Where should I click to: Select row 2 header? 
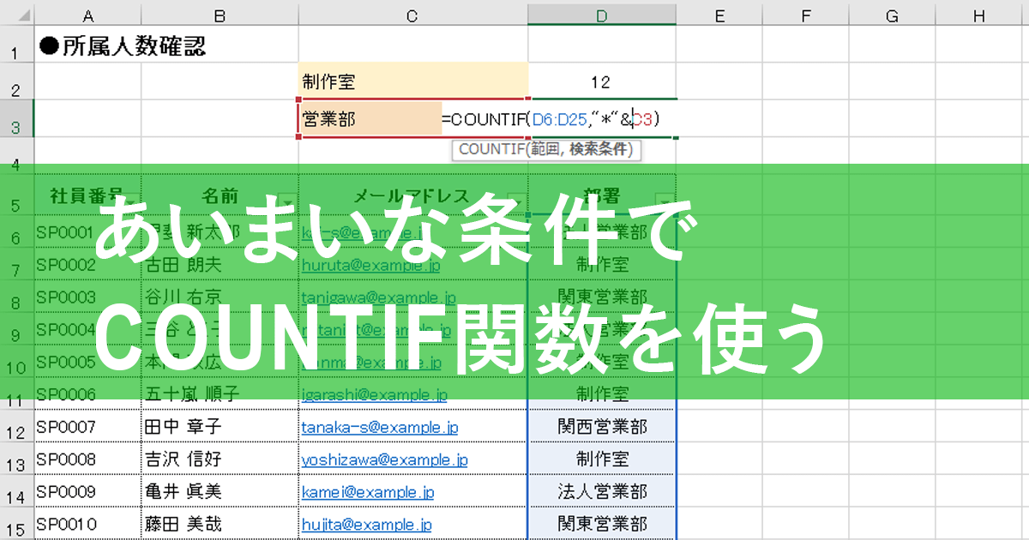17,81
